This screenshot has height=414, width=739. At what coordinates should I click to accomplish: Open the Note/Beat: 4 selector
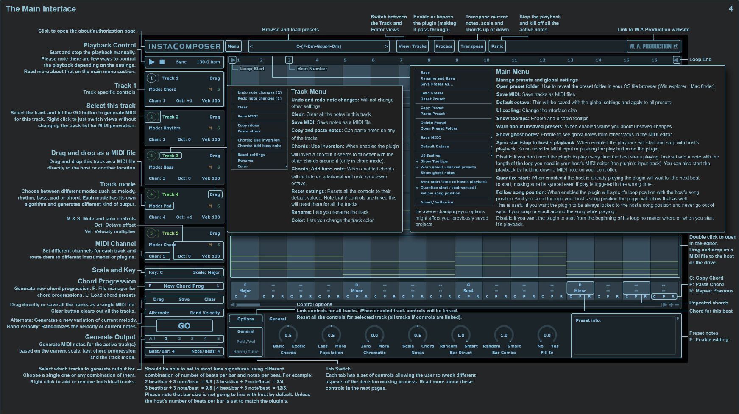[206, 351]
